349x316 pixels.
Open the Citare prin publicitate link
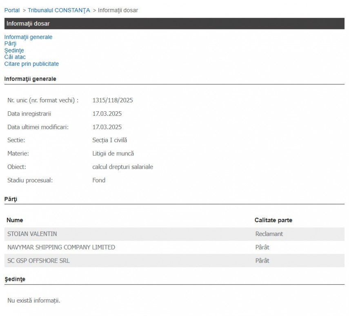tap(31, 64)
